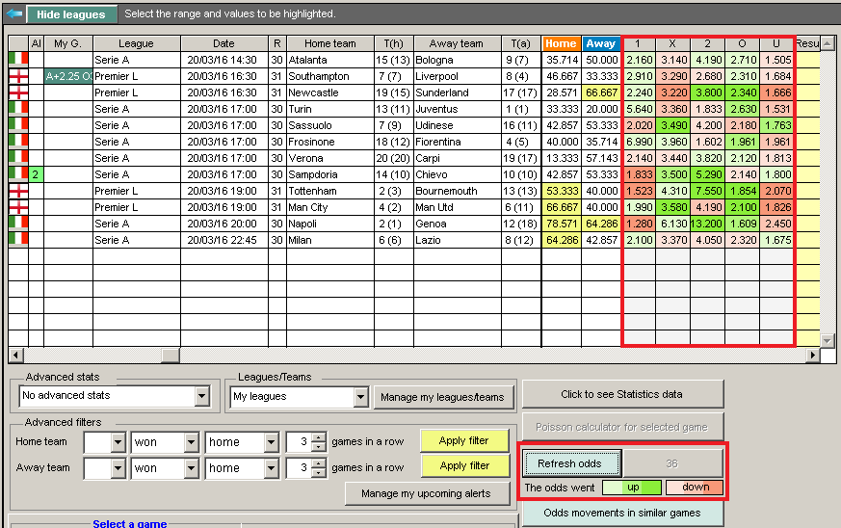This screenshot has width=841, height=528.
Task: Select the Liverpool away team cell
Action: point(457,76)
